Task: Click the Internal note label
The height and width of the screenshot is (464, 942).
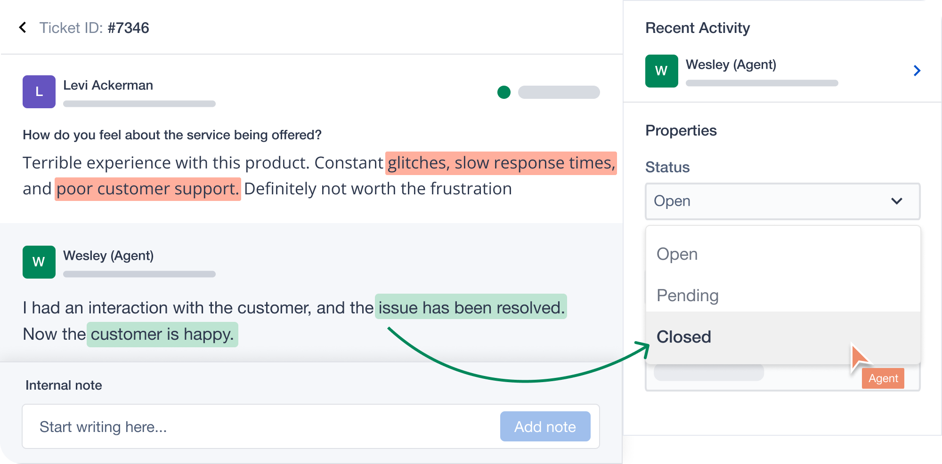Action: (x=64, y=385)
